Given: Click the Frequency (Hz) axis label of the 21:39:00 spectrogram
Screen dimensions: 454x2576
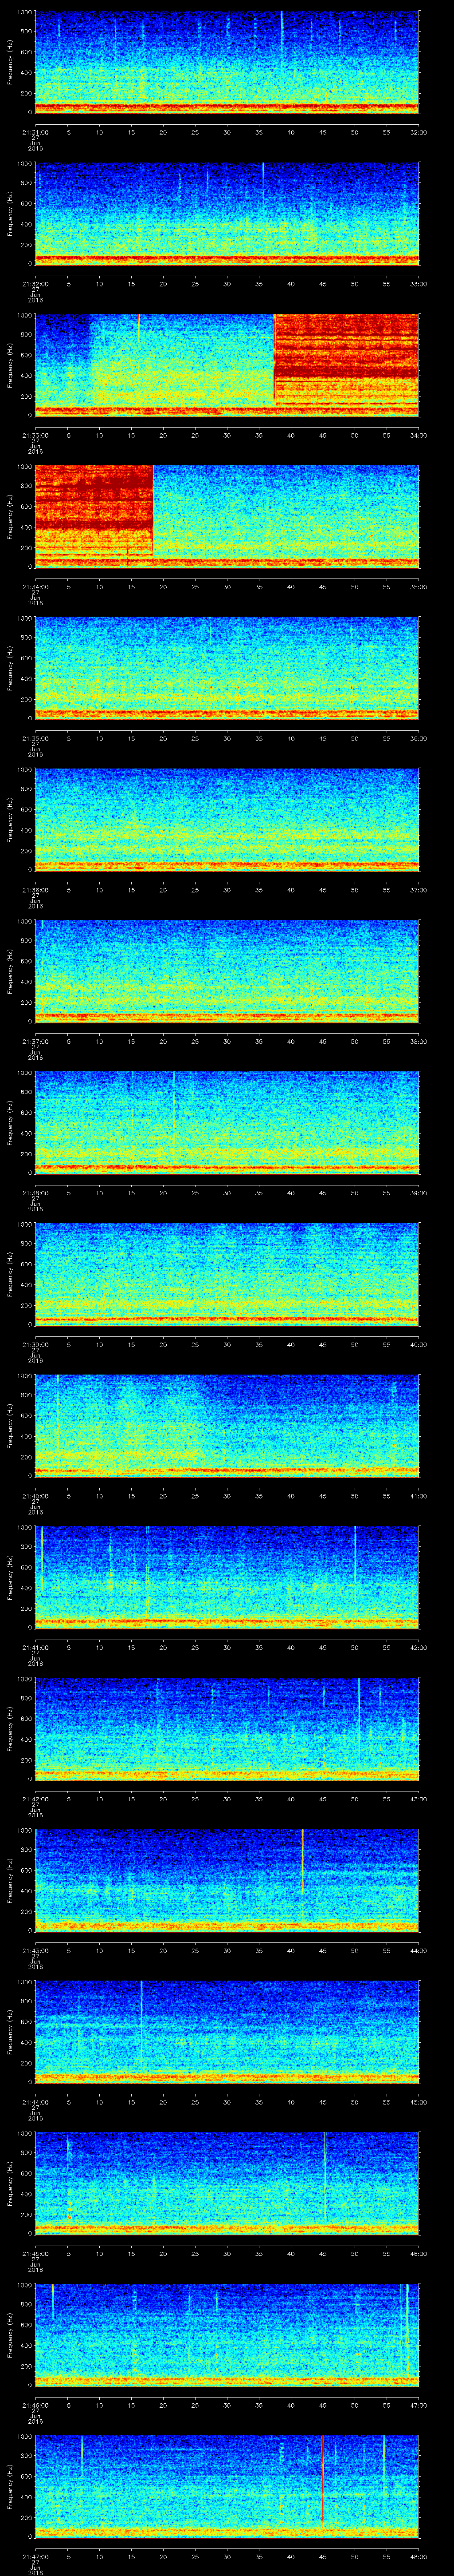Looking at the screenshot, I should click(x=10, y=1276).
